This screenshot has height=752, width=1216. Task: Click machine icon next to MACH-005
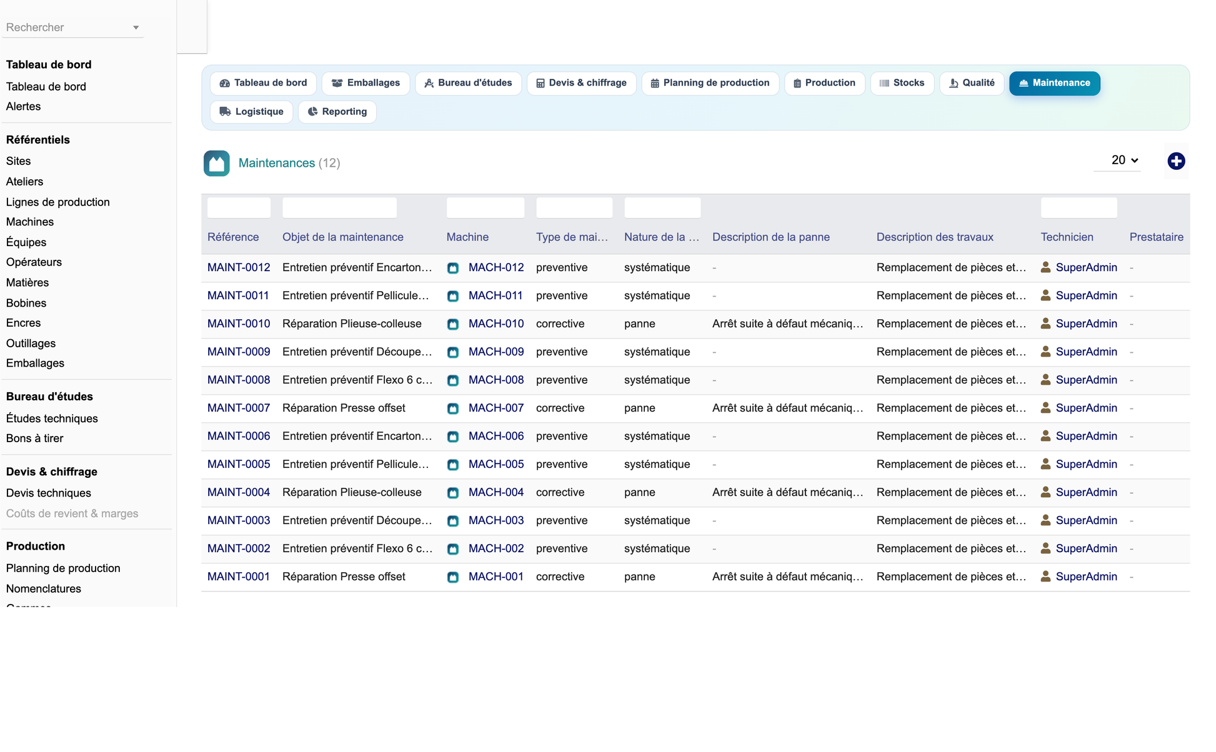(x=453, y=465)
